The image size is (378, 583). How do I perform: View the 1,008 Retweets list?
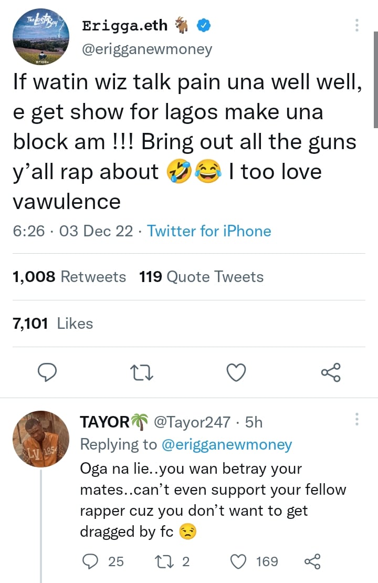pyautogui.click(x=69, y=277)
